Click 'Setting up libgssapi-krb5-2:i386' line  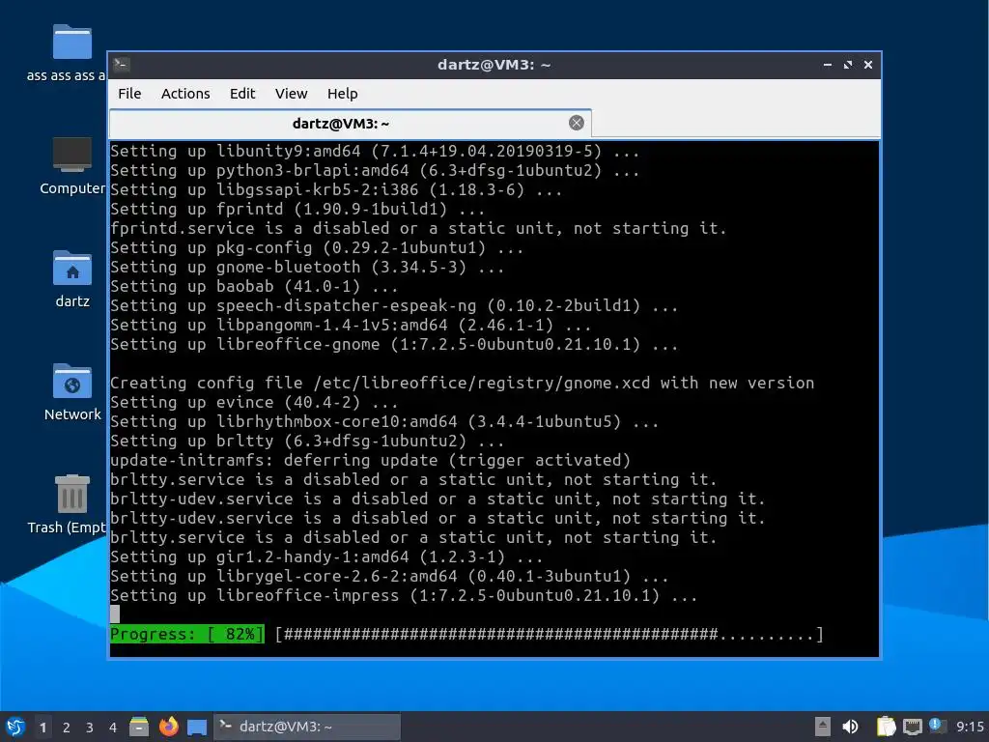tap(336, 190)
